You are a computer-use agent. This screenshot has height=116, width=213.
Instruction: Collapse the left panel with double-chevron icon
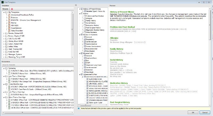click(76, 5)
